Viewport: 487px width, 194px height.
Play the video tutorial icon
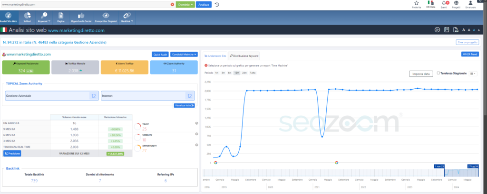click(438, 30)
